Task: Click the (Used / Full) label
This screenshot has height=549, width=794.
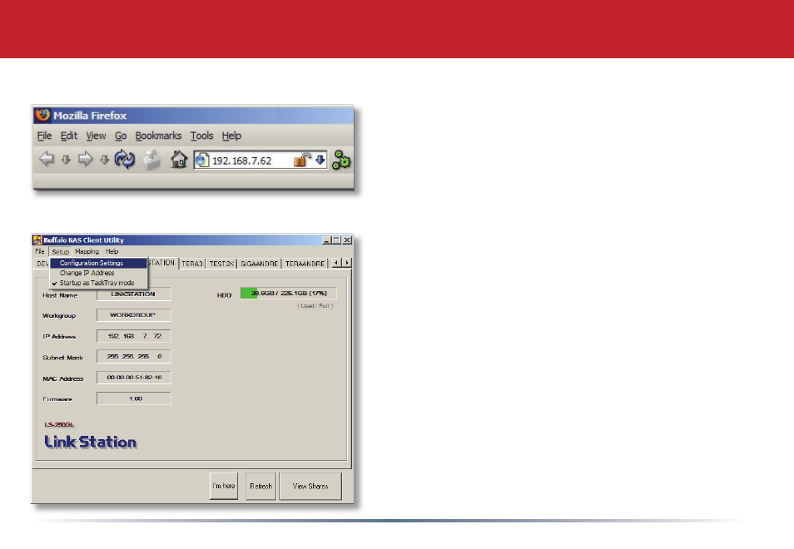Action: tap(315, 306)
